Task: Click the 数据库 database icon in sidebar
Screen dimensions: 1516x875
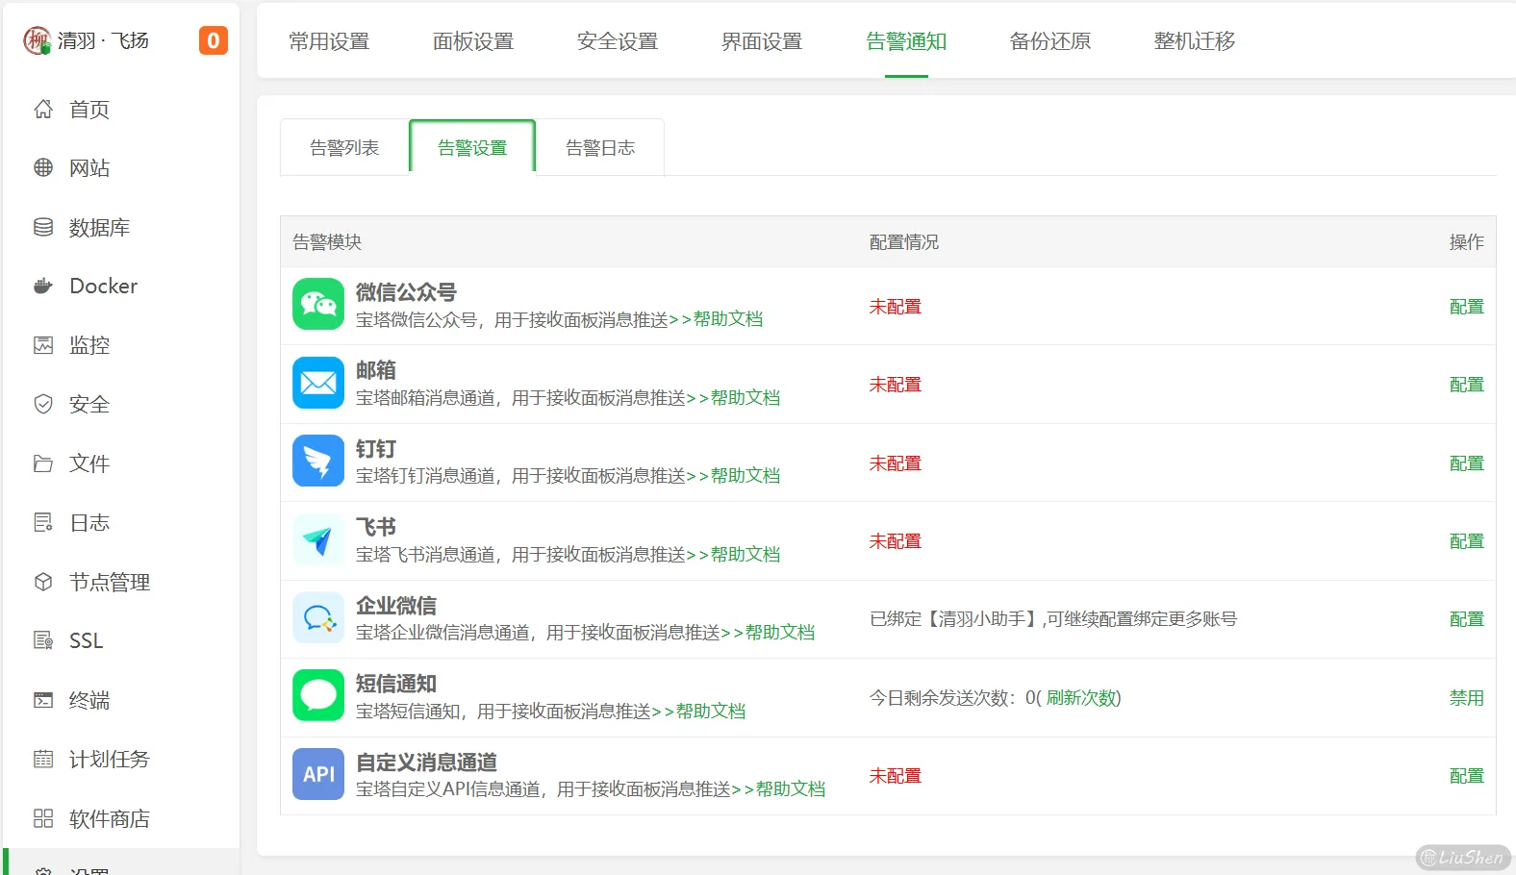Action: coord(43,227)
